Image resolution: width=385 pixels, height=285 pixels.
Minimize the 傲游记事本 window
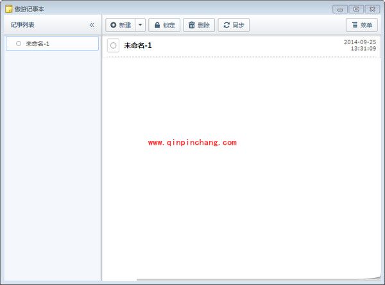340,10
